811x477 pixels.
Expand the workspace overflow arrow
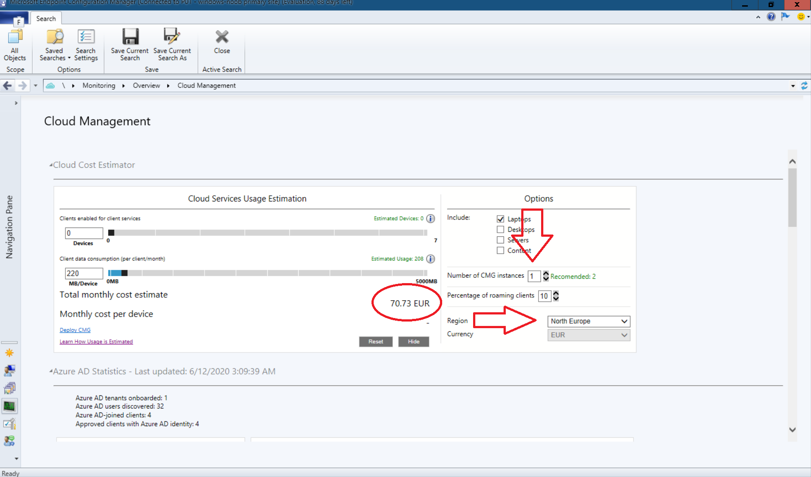pyautogui.click(x=16, y=458)
